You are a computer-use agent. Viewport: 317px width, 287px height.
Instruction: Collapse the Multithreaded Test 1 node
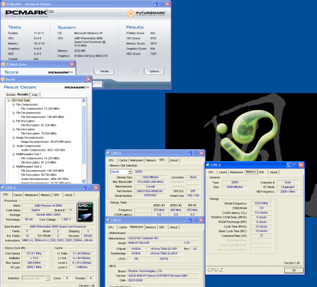(13, 154)
